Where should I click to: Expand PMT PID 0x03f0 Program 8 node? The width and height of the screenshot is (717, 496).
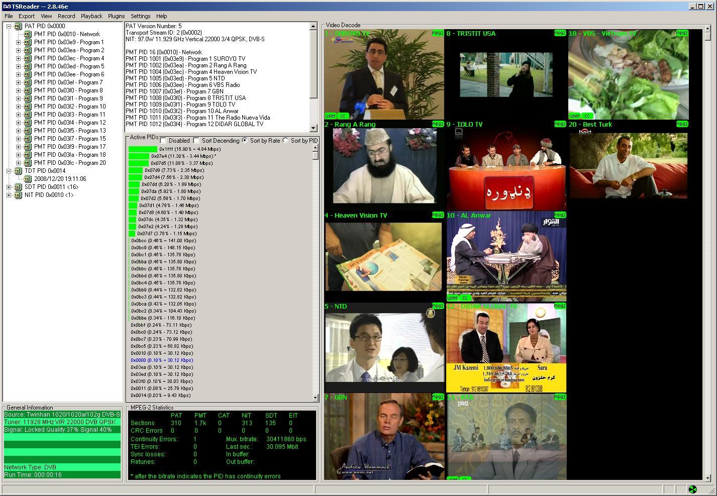(x=18, y=90)
